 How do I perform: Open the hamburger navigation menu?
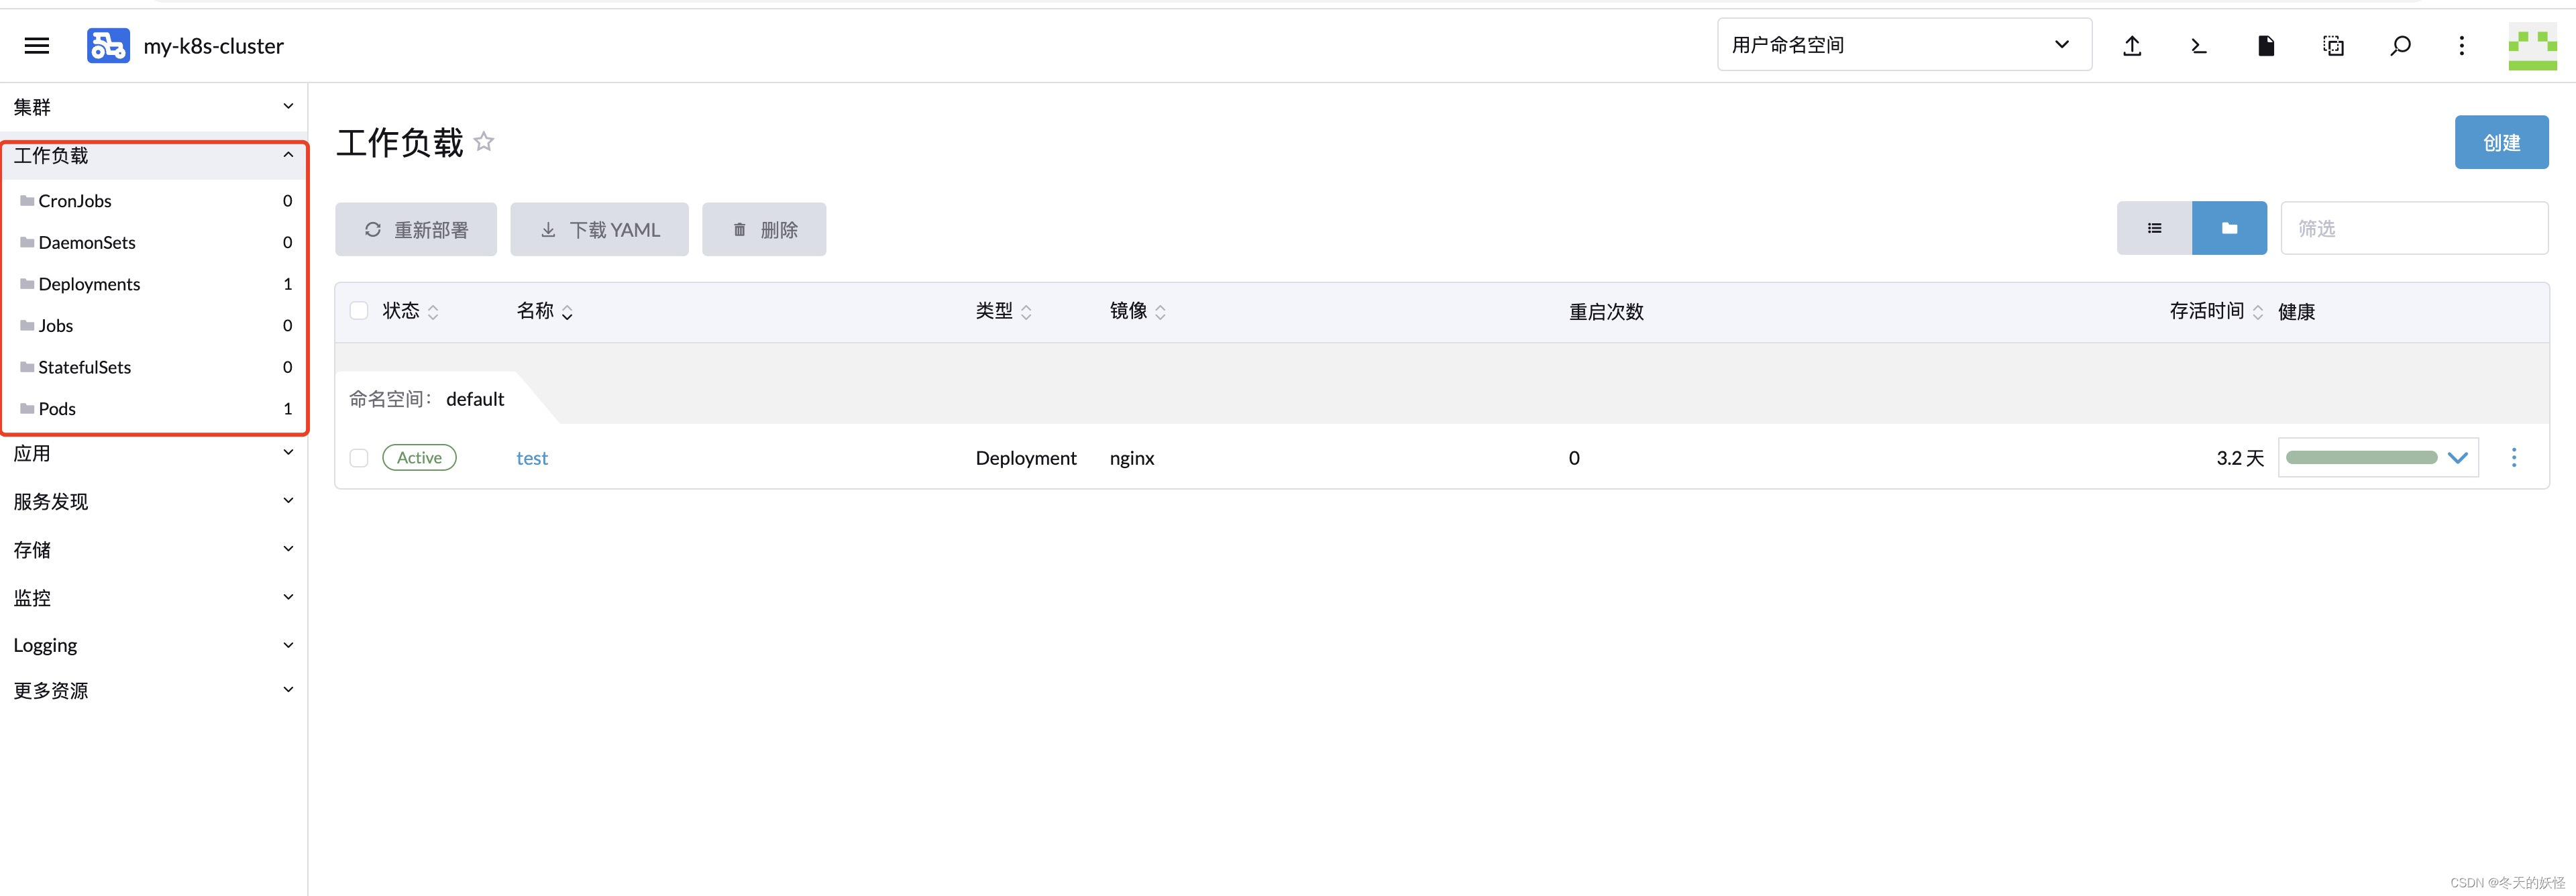point(37,45)
